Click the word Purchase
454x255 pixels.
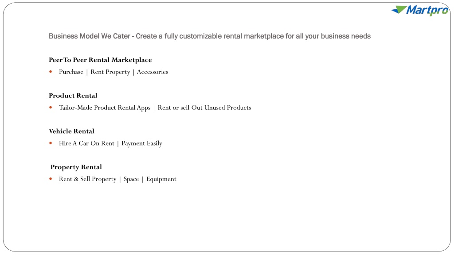coord(71,72)
